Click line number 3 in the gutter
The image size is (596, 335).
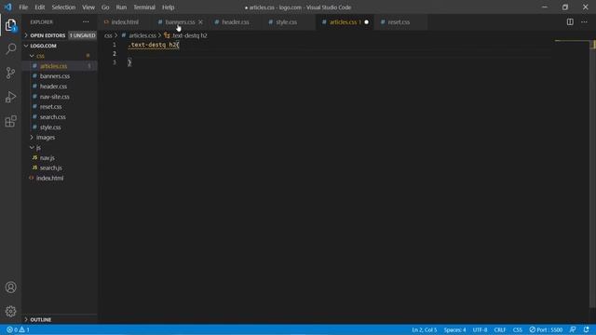115,62
